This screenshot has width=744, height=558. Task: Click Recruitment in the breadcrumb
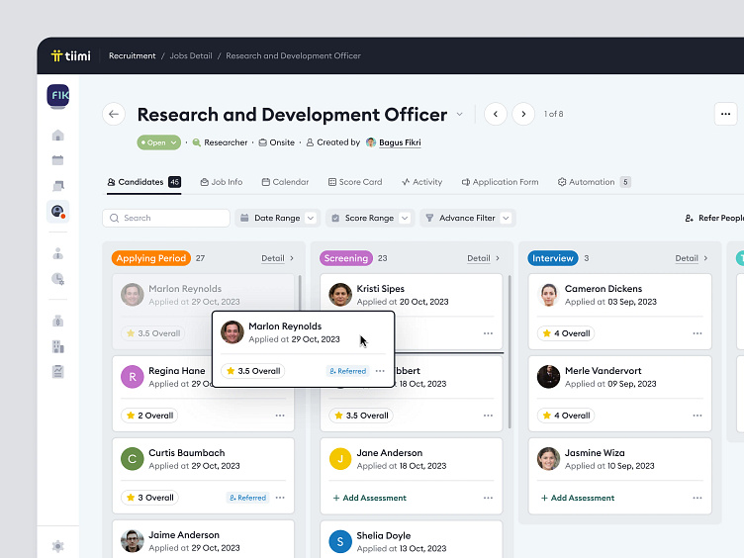[133, 55]
